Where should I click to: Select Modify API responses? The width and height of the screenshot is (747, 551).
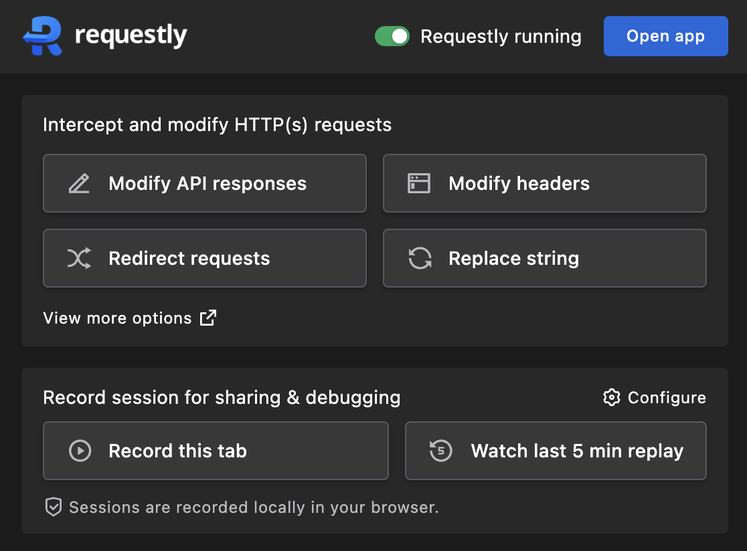tap(205, 183)
